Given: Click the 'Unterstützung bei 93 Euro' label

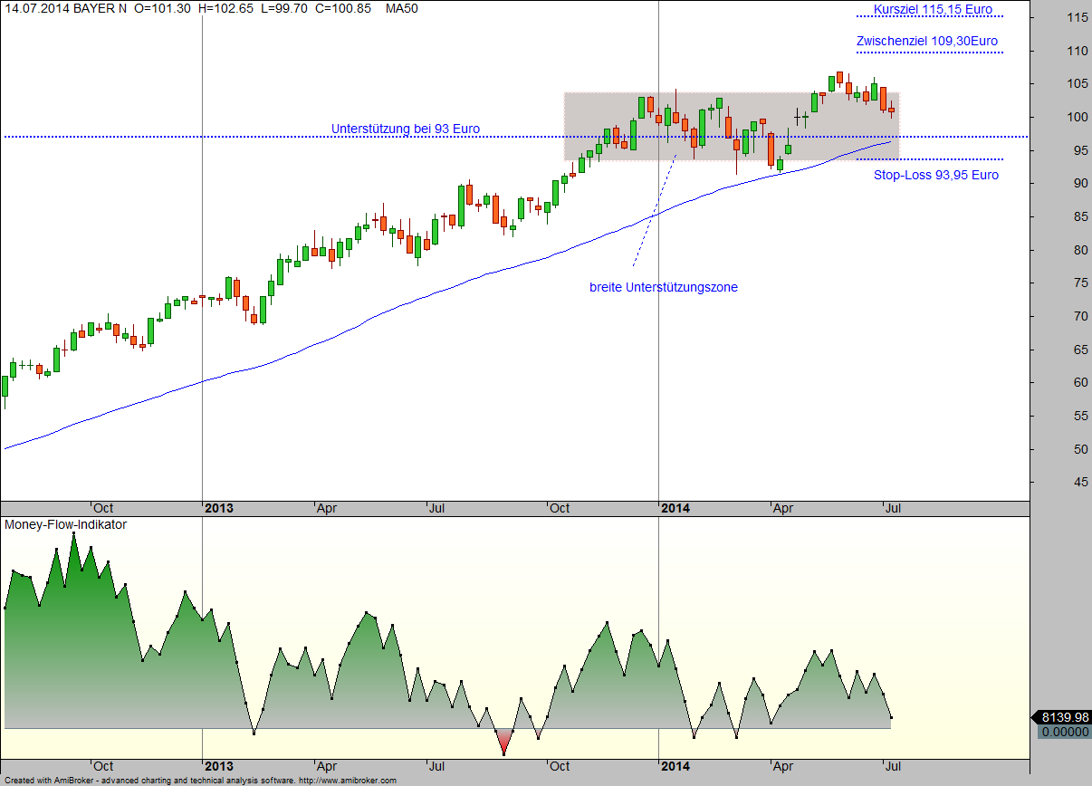Looking at the screenshot, I should (406, 129).
